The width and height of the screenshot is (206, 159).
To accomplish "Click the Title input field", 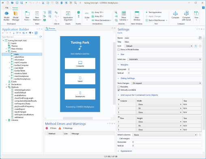I will point(163,42).
